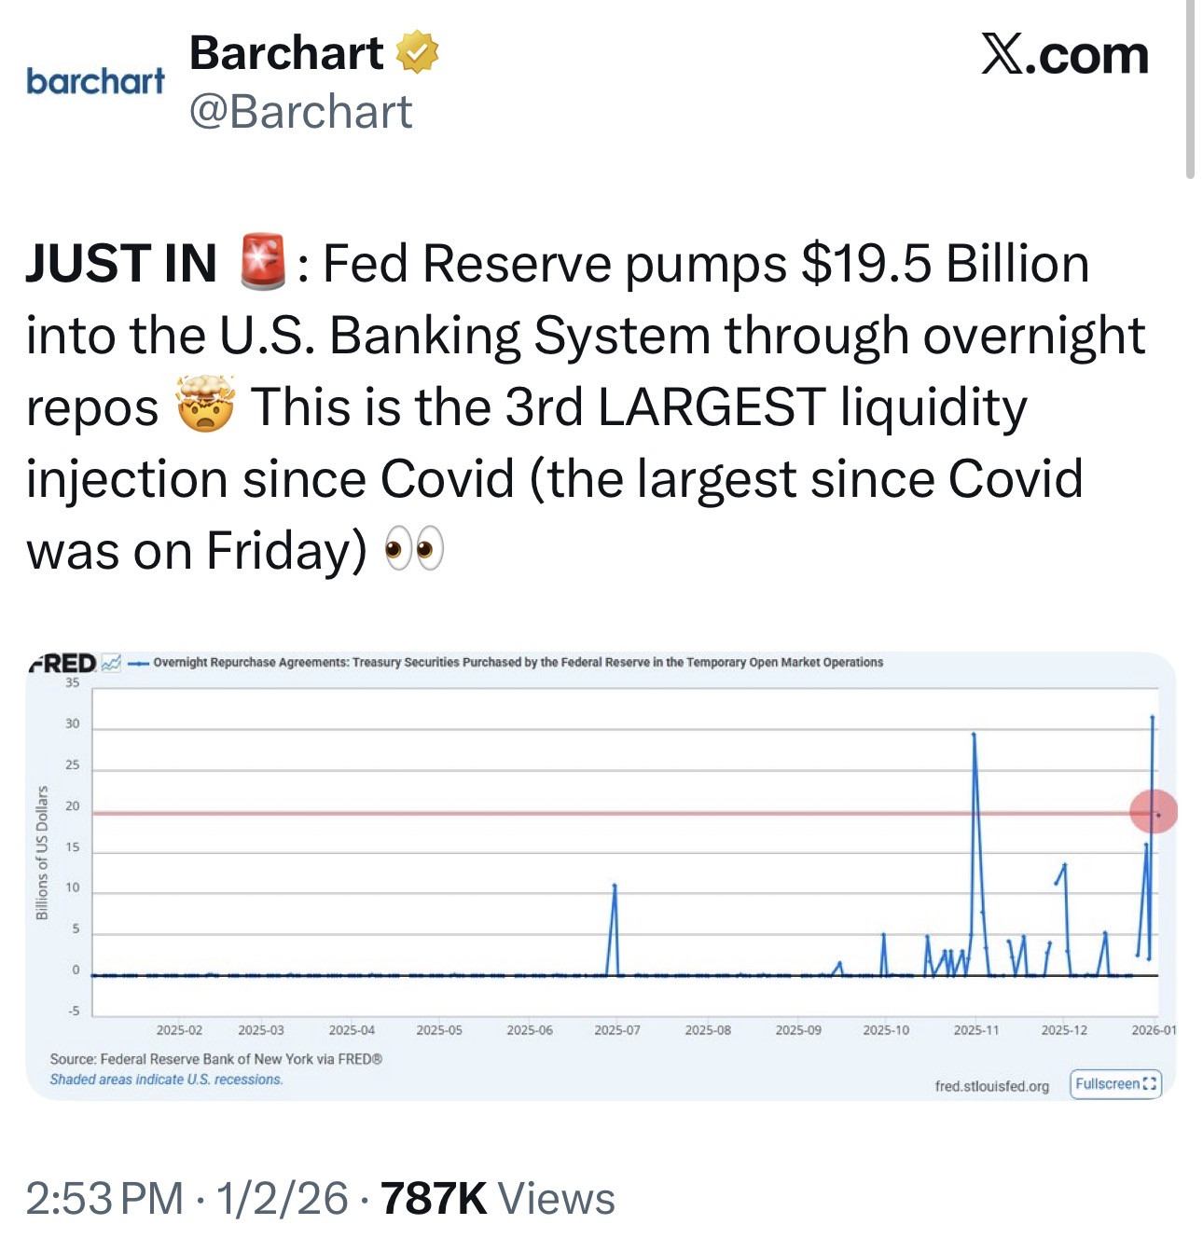Click the exploding head emoji
The width and height of the screenshot is (1203, 1252).
pos(205,406)
